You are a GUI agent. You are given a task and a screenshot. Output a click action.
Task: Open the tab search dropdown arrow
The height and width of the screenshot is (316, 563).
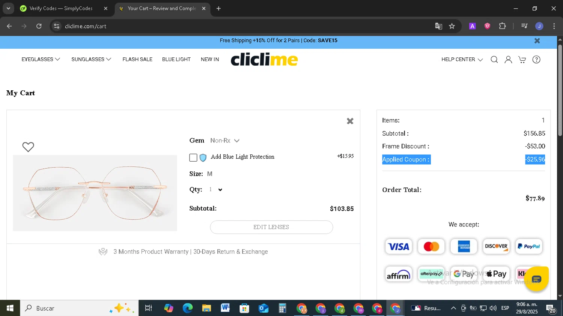tap(8, 8)
